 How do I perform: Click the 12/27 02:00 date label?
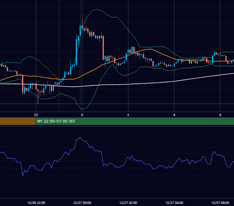tap(128, 203)
